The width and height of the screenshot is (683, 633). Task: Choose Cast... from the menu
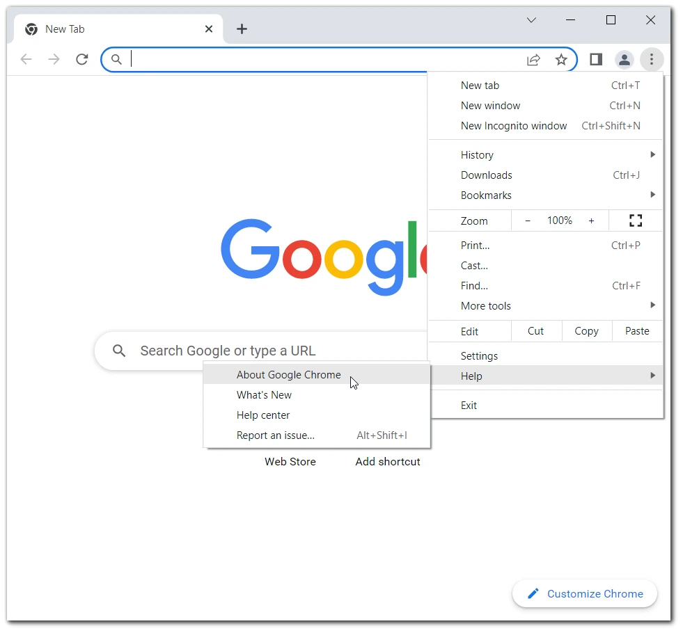click(x=545, y=266)
